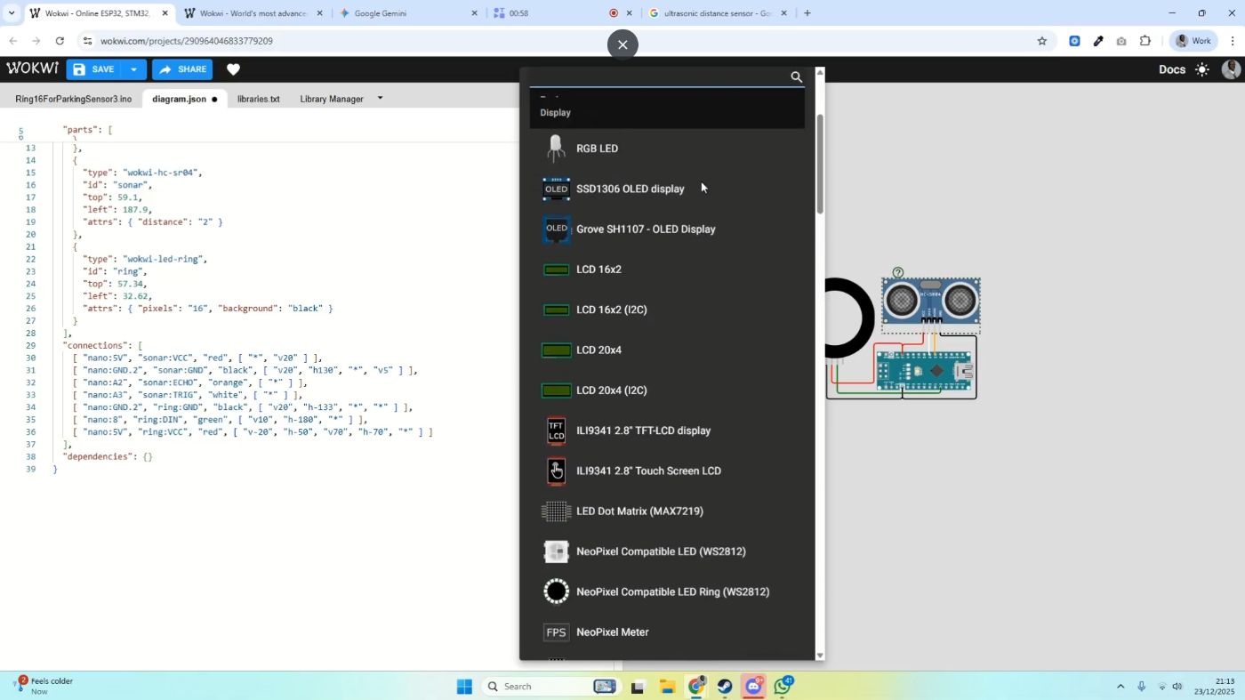This screenshot has width=1245, height=700.
Task: Expand the Save dropdown arrow
Action: pyautogui.click(x=133, y=69)
